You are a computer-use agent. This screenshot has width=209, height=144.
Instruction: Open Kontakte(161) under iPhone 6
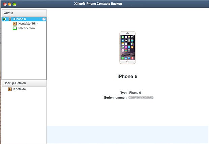point(28,24)
